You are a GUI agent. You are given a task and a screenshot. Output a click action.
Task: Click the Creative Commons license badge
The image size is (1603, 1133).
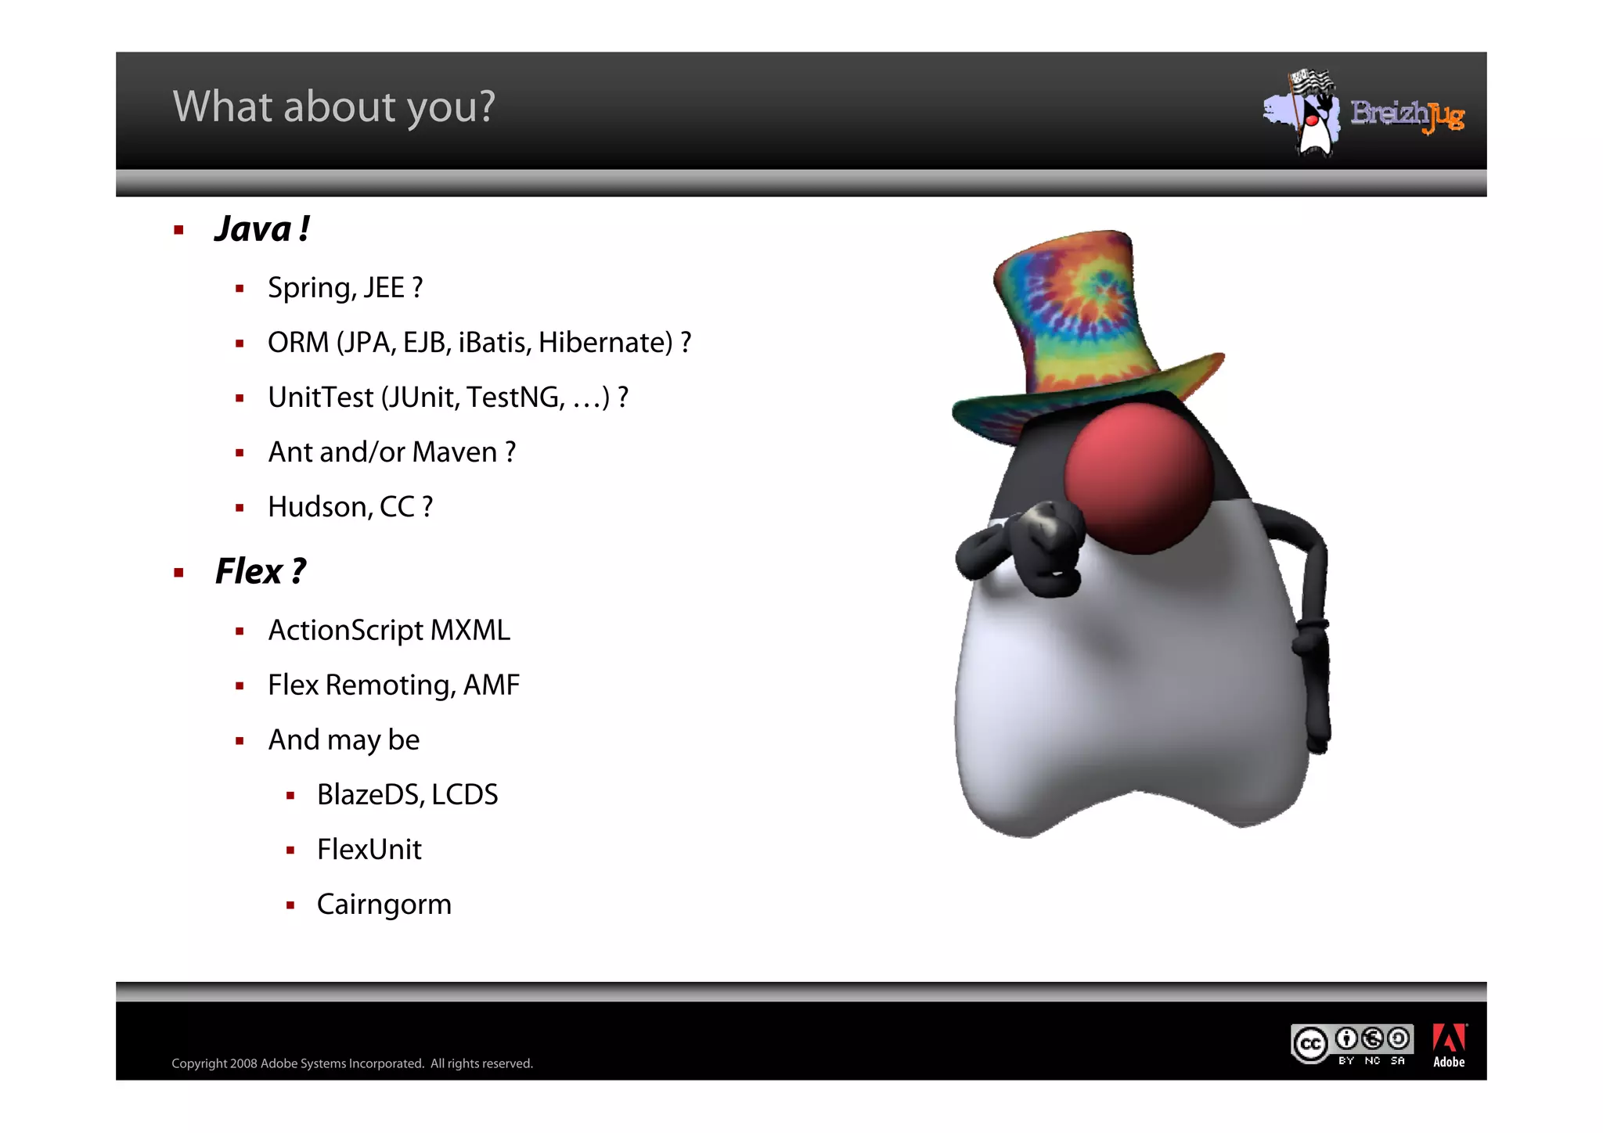tap(1352, 1045)
